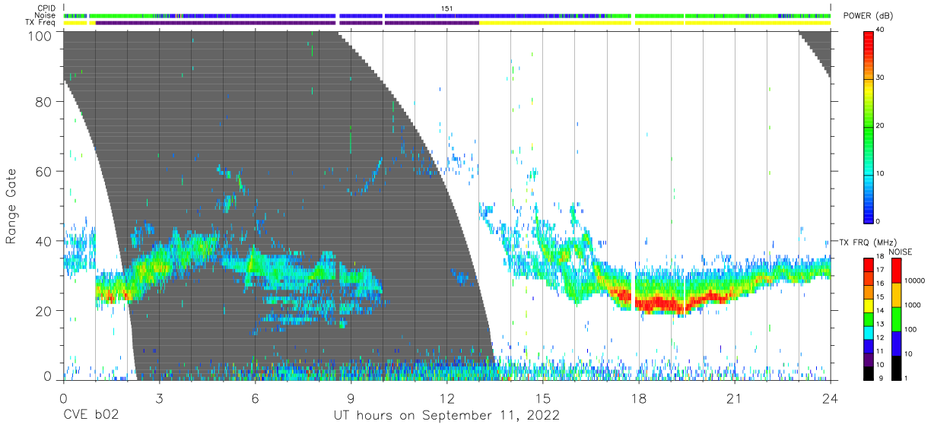Click the CPID value 151
The width and height of the screenshot is (934, 431).
click(x=447, y=8)
